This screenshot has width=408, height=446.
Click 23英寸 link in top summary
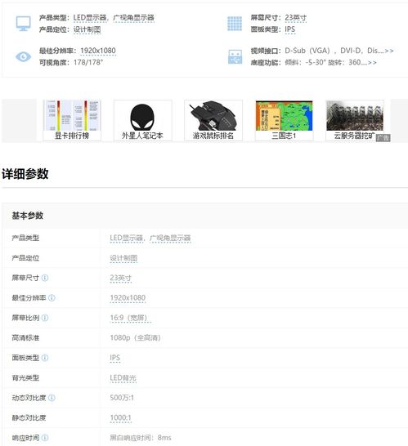coord(295,18)
